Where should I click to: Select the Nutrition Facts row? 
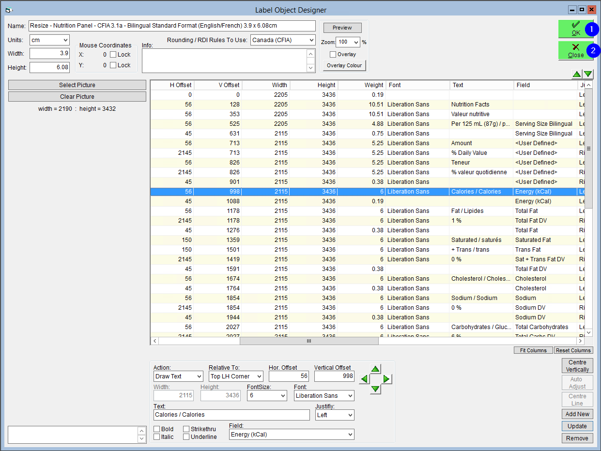tap(368, 105)
